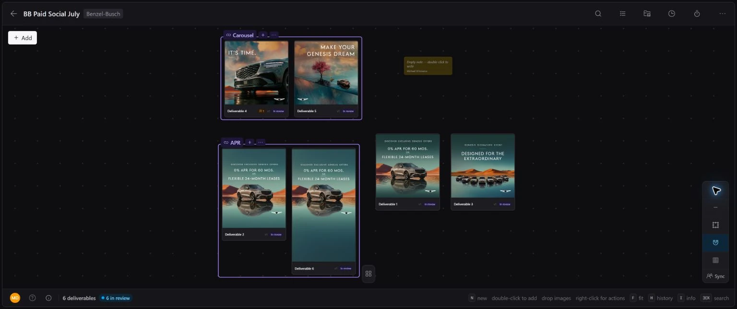Open the In review status on Deliverable 6

point(346,268)
